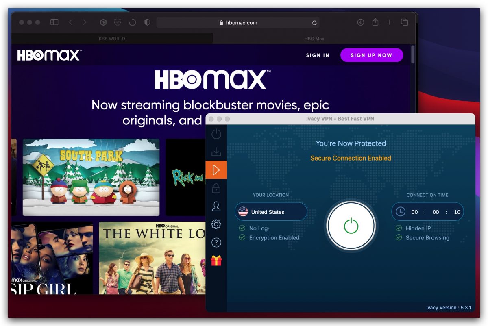This screenshot has width=488, height=326.
Task: Open Ivacy Streaming play tab
Action: click(x=216, y=170)
